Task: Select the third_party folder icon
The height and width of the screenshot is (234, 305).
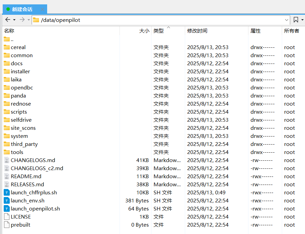Action: pos(7,144)
